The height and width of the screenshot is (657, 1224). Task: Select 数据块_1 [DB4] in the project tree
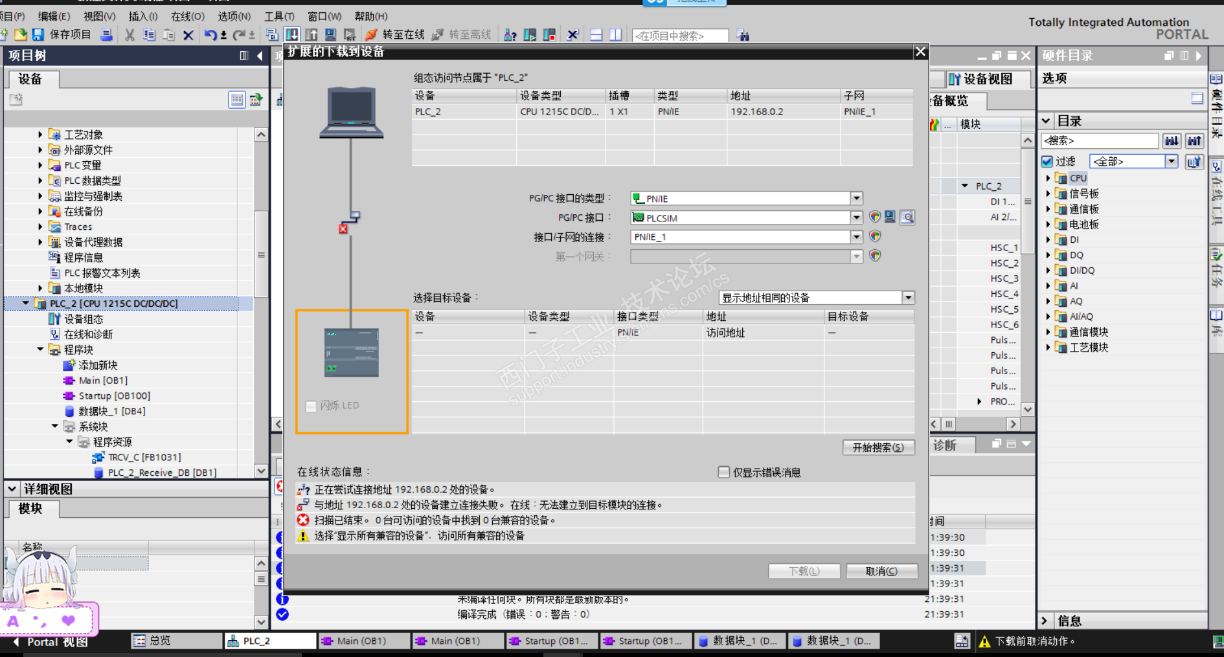111,411
